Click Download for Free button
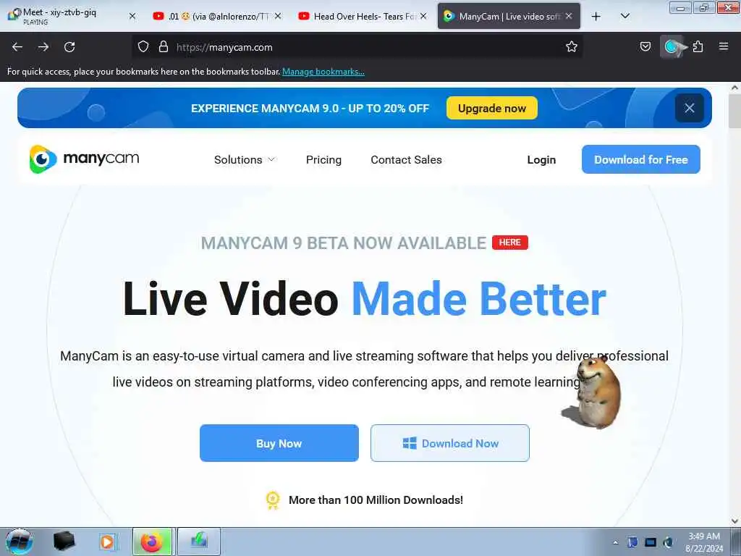Image resolution: width=741 pixels, height=556 pixels. point(641,159)
